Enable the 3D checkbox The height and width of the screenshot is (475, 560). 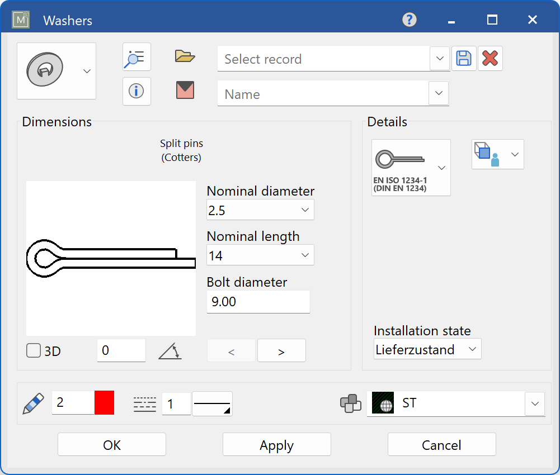coord(34,351)
